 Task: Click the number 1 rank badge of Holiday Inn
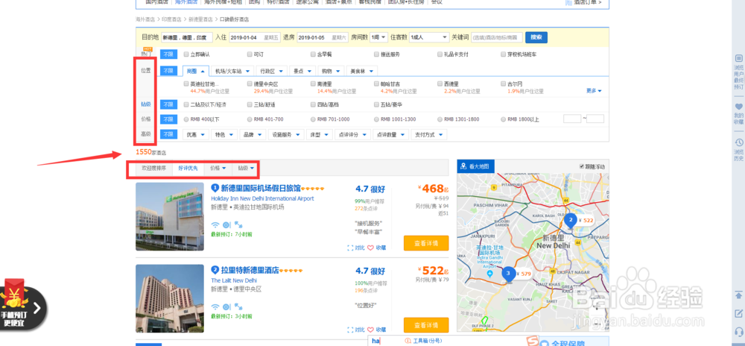(215, 188)
